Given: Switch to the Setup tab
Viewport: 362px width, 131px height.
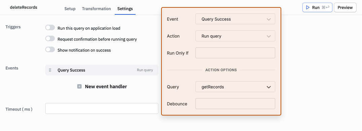Looking at the screenshot, I should [70, 9].
